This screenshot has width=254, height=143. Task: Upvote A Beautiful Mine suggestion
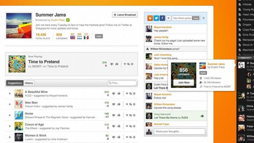[119, 93]
